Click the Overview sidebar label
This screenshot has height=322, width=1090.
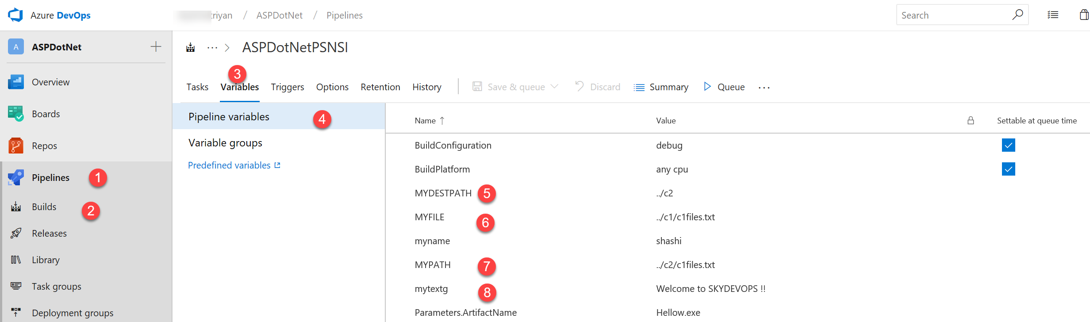tap(50, 82)
